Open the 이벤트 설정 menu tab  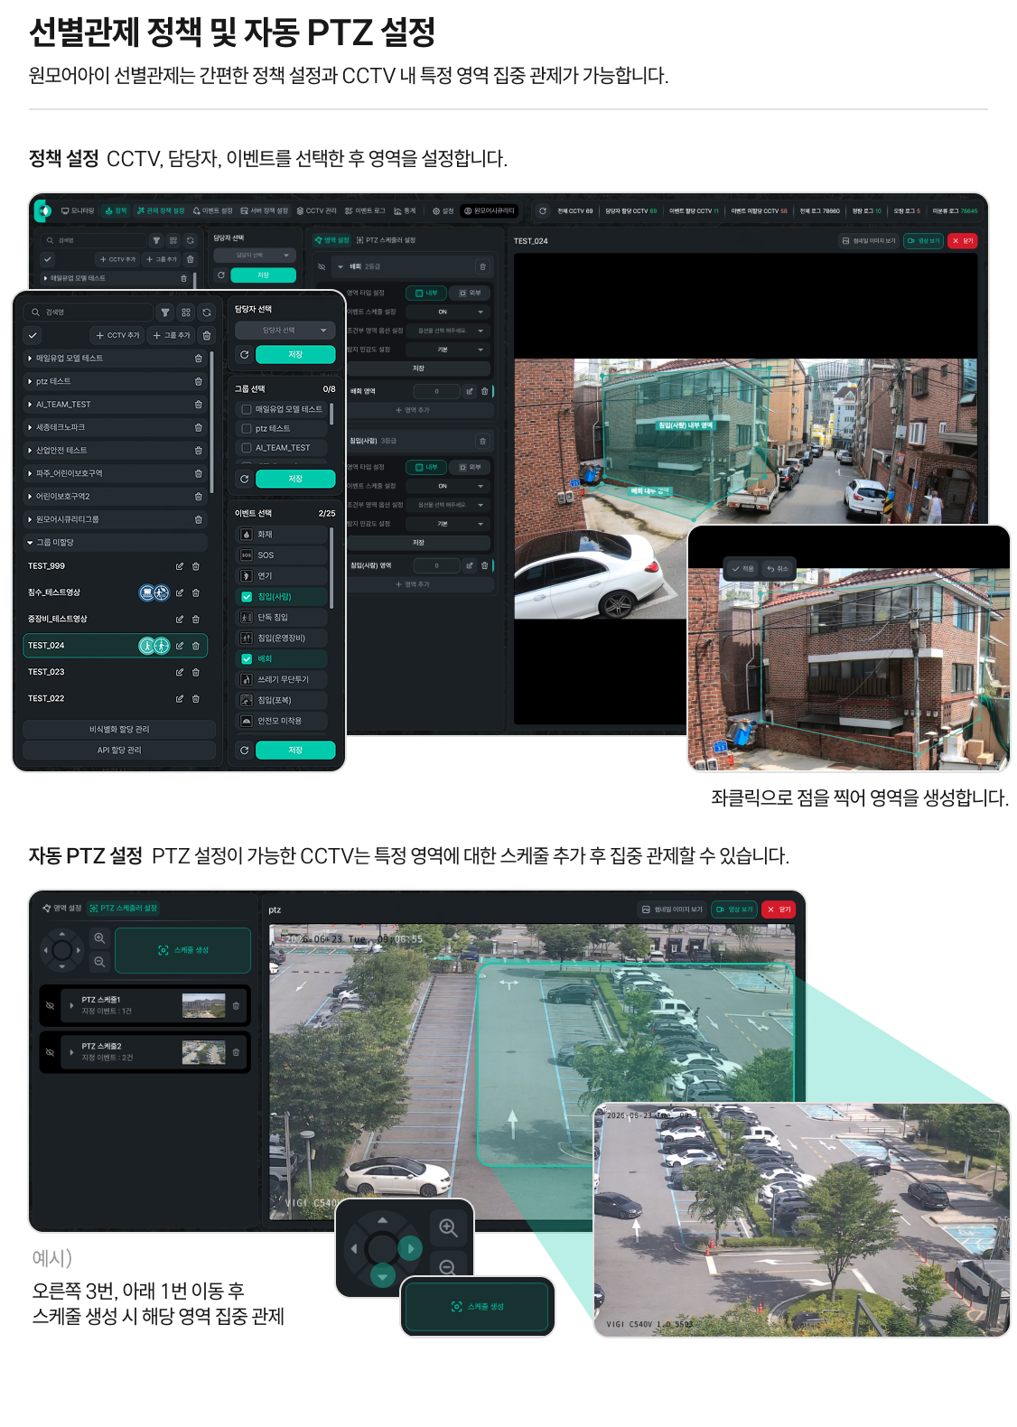point(213,210)
